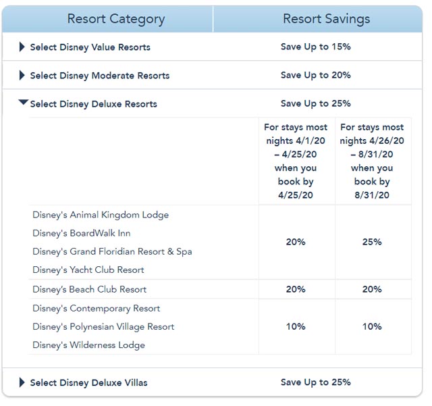Click the Select Disney Value Resorts label
Viewport: 432px width, 406px height.
click(90, 47)
